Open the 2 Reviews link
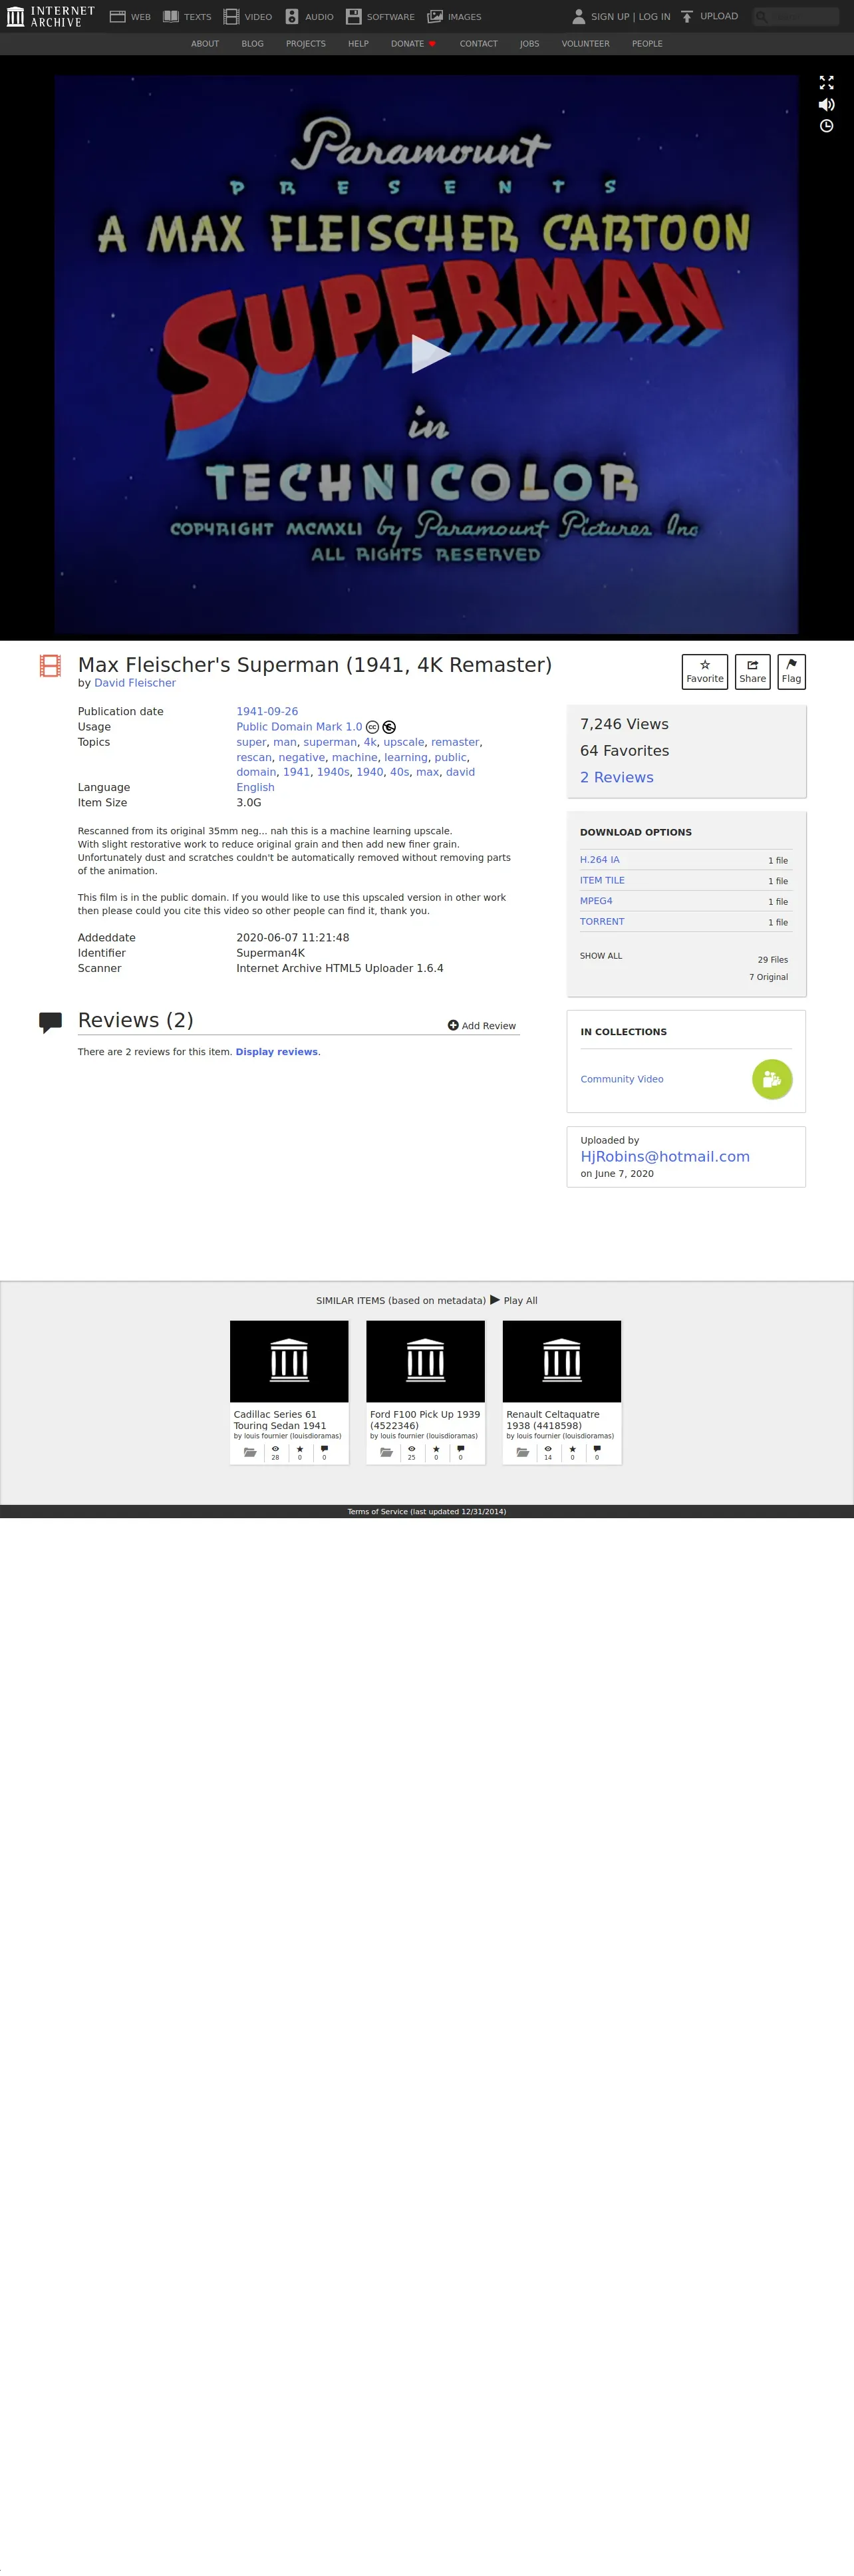This screenshot has width=854, height=2576. point(617,777)
